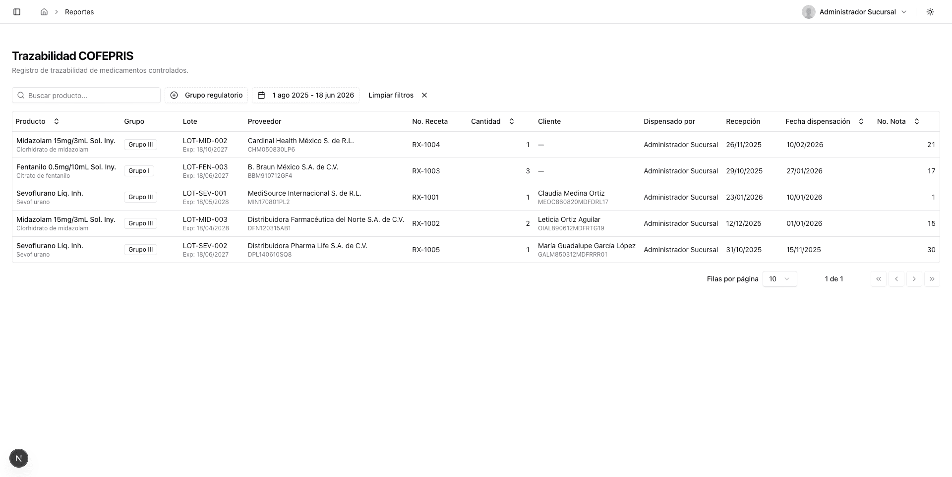Open rows per page dropdown

(779, 279)
